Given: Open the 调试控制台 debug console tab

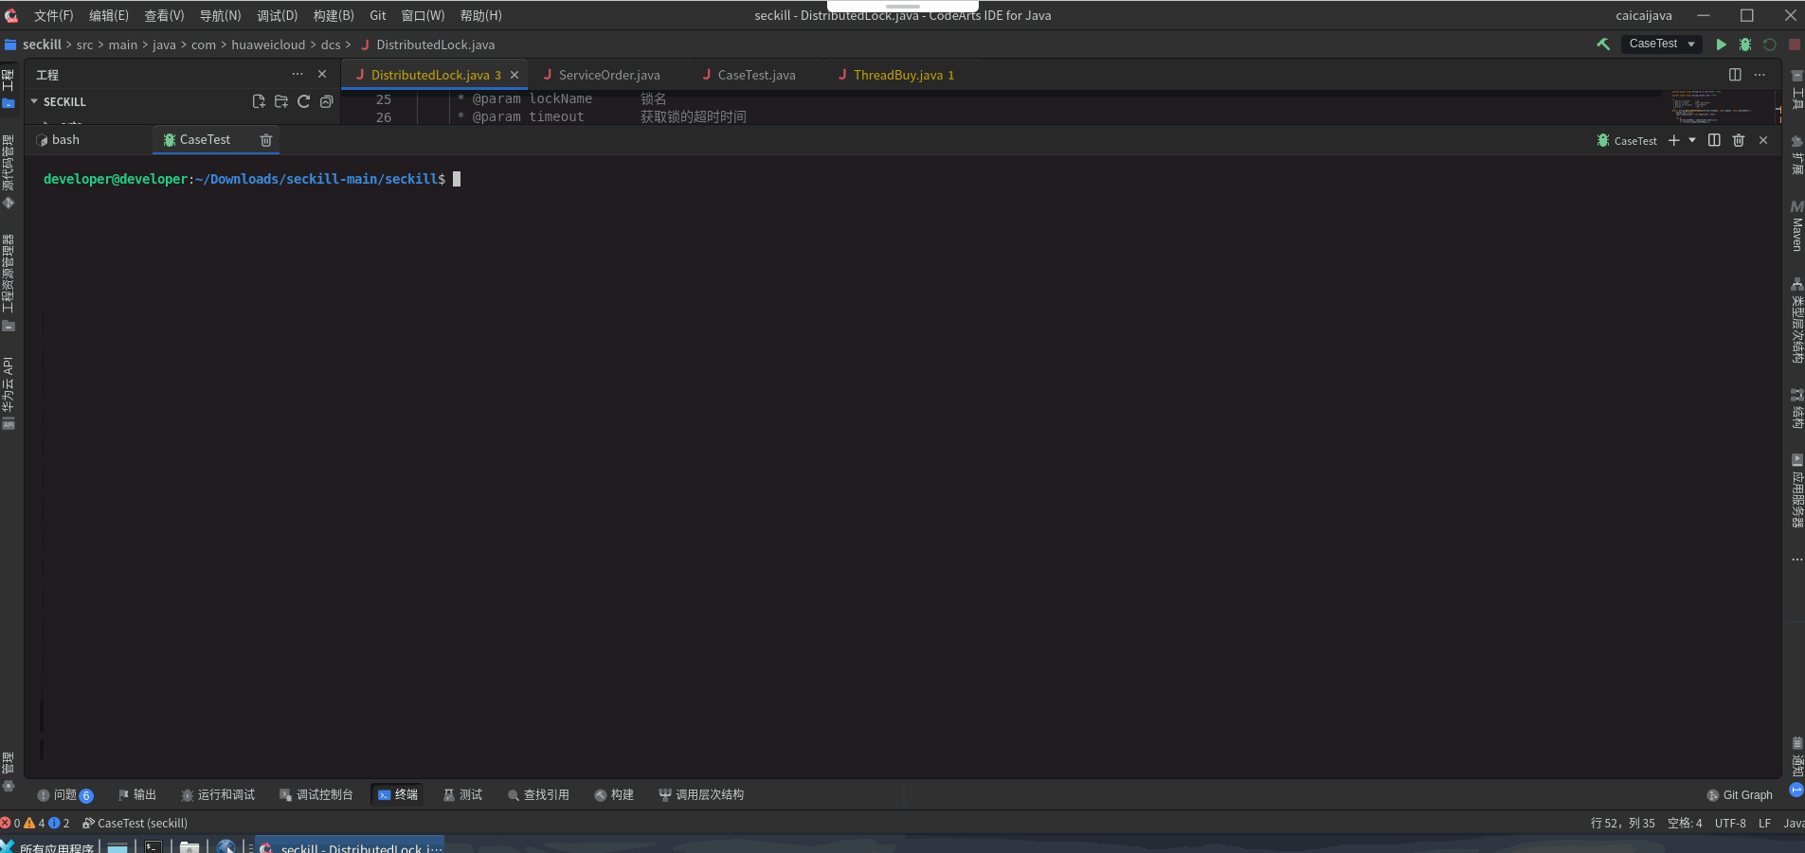Looking at the screenshot, I should [x=316, y=795].
